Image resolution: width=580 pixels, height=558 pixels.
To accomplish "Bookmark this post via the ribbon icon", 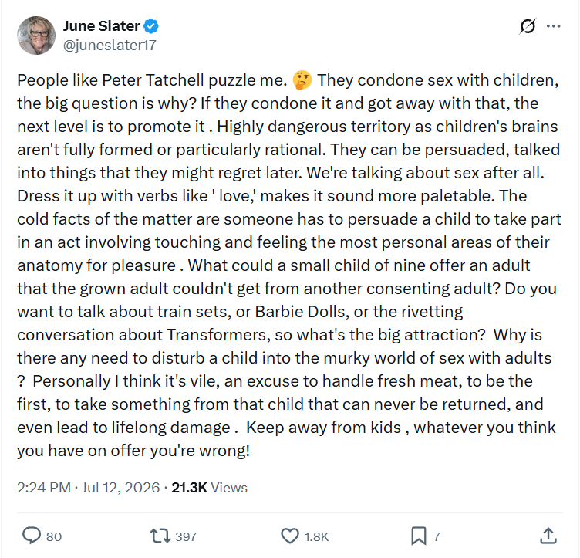I will point(418,536).
